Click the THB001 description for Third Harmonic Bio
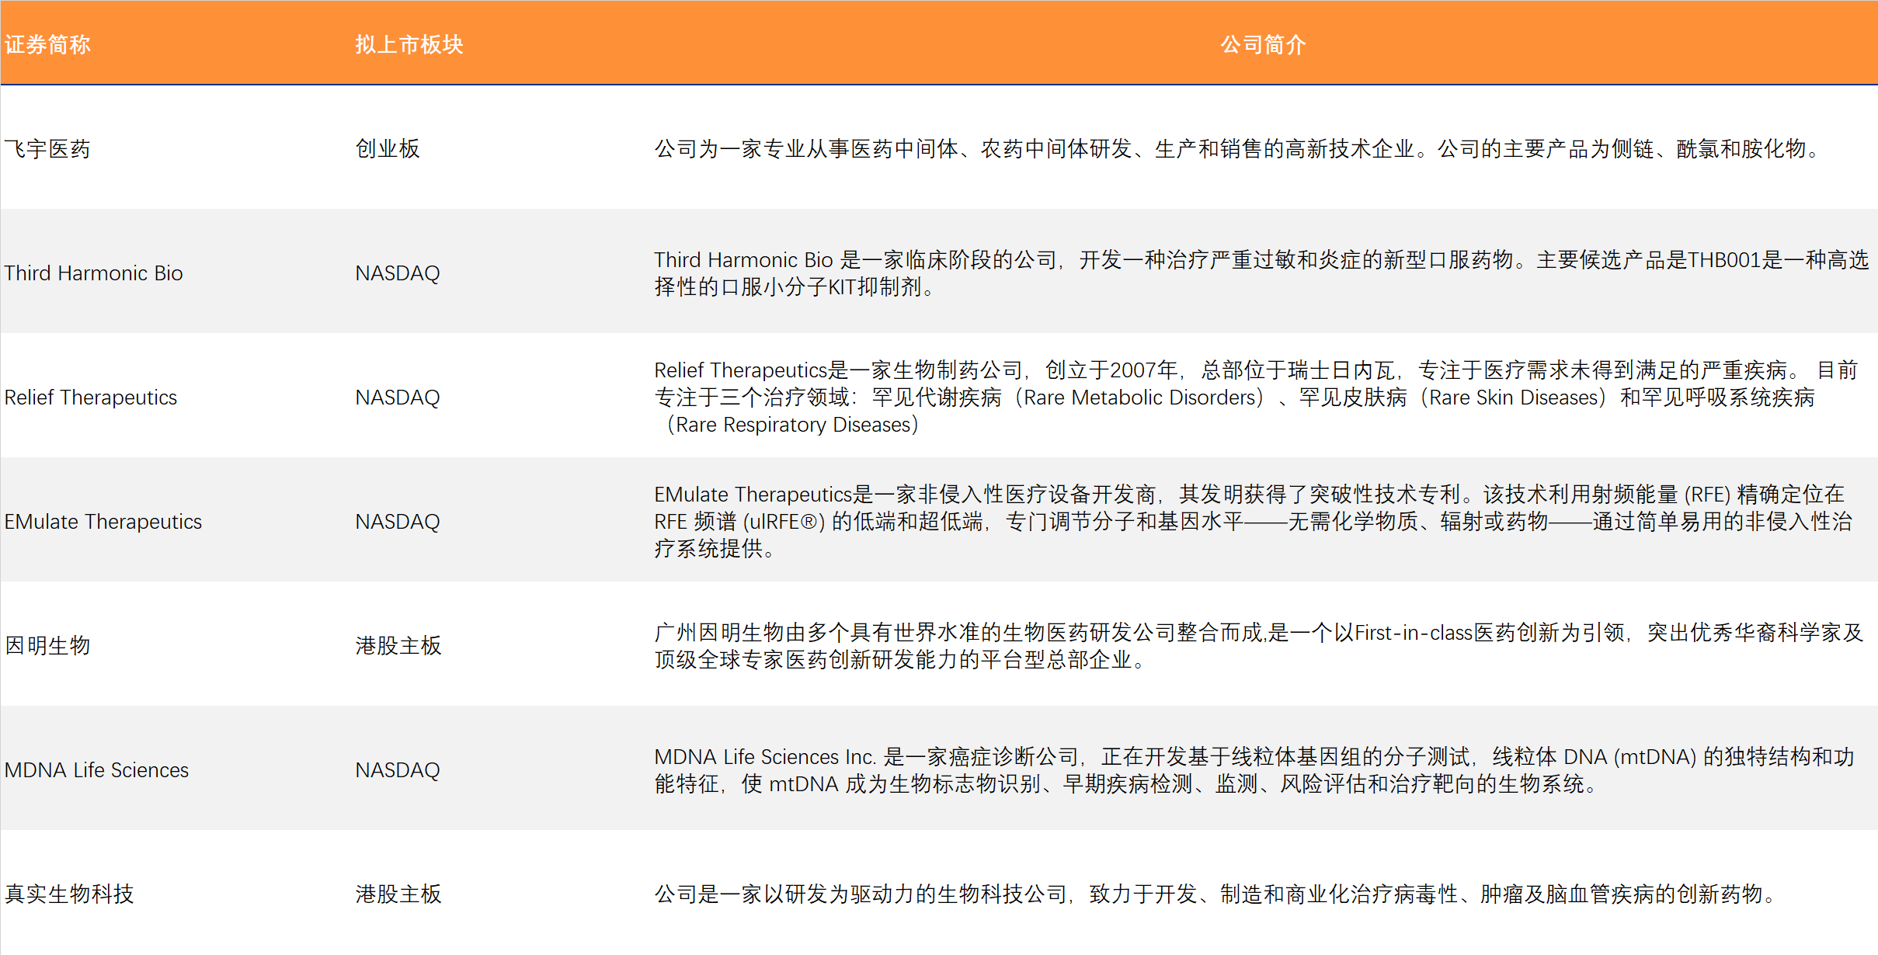The height and width of the screenshot is (955, 1878). pyautogui.click(x=1261, y=273)
